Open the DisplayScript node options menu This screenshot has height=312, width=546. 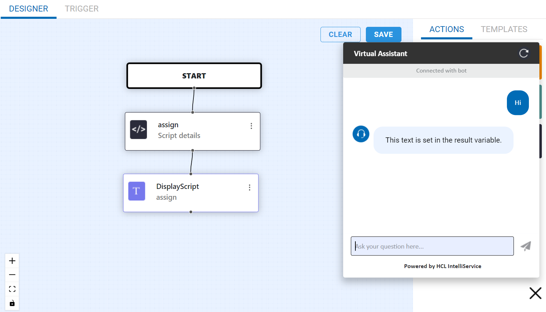pos(250,188)
